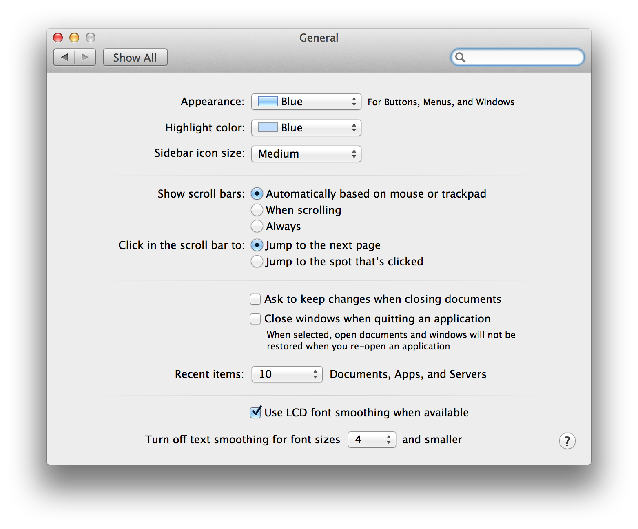The width and height of the screenshot is (638, 529).
Task: Open the Appearance dropdown set to Blue
Action: [x=306, y=102]
